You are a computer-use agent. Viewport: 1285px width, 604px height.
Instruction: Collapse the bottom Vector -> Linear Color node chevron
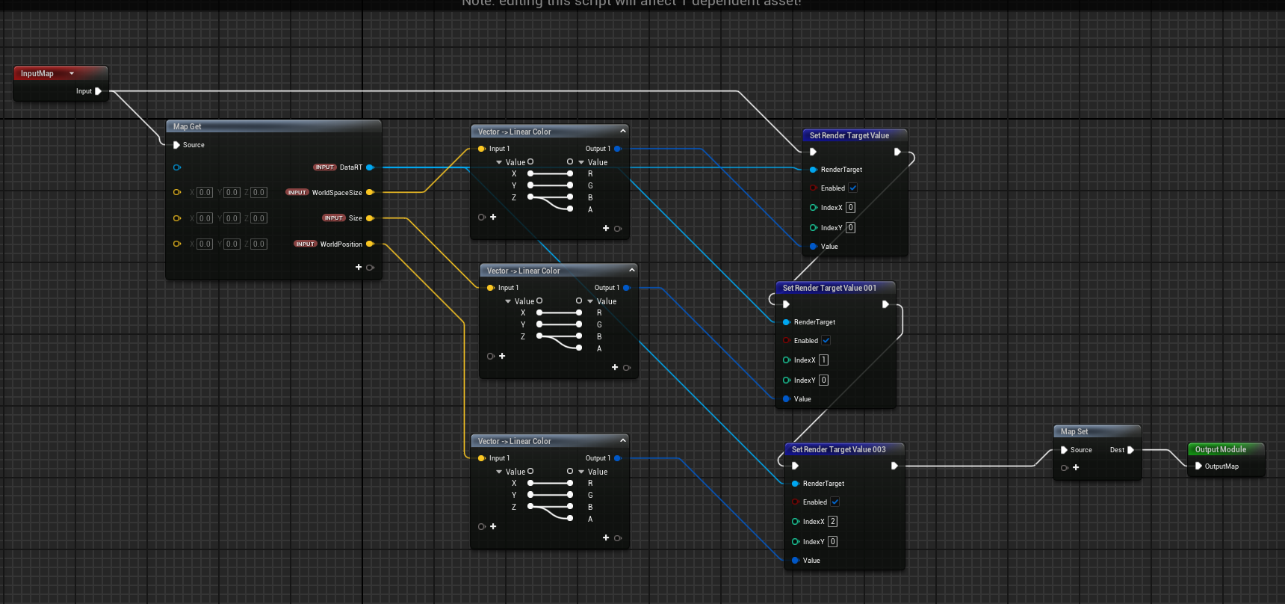coord(622,440)
